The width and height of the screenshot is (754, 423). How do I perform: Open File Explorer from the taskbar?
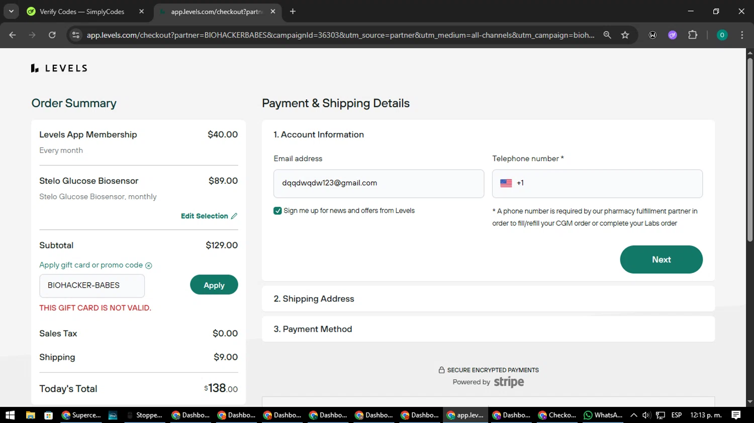point(30,415)
